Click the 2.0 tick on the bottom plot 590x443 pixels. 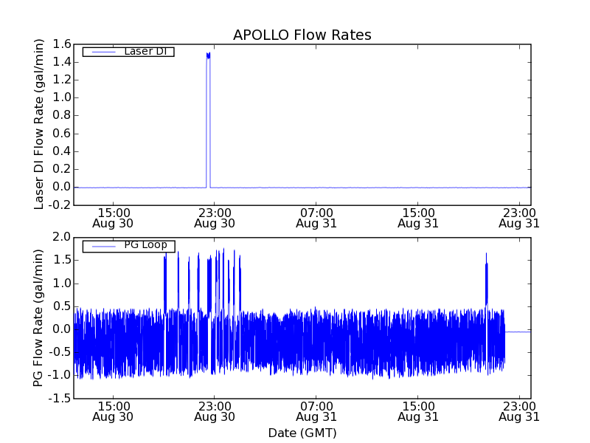click(x=62, y=237)
